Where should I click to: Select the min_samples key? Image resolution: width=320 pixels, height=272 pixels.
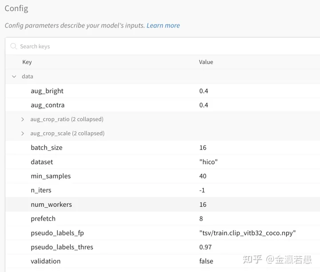[51, 176]
